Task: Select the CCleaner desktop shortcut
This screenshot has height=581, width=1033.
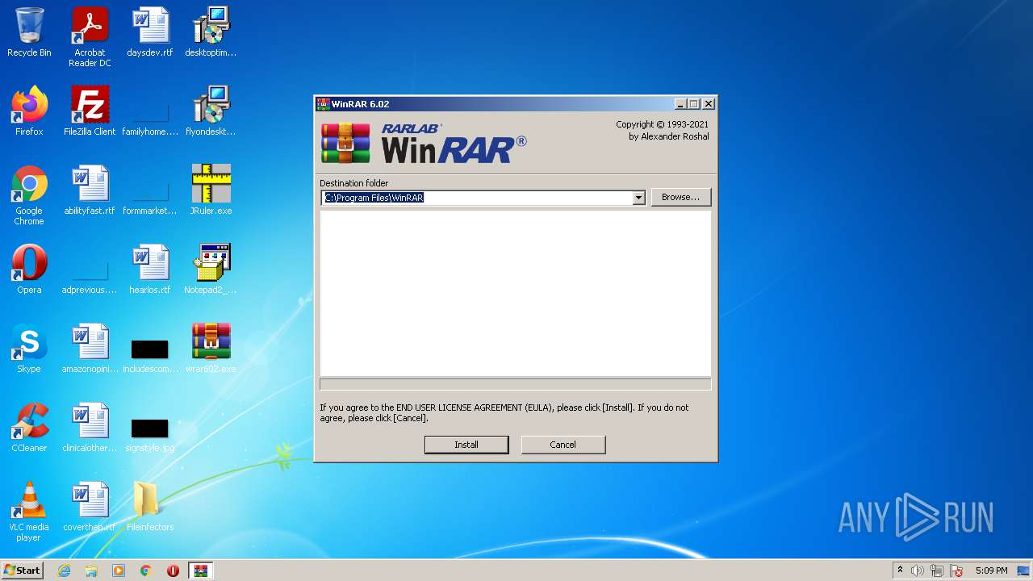Action: coord(29,428)
